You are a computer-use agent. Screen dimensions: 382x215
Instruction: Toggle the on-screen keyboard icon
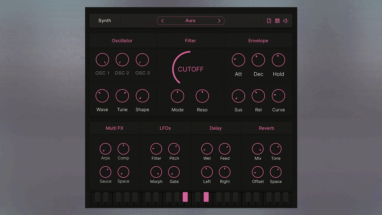277,21
